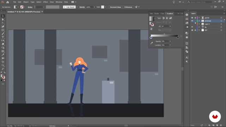Switch to the Stroke panel tab
Screen dimensions: 226x127
tap(156, 13)
